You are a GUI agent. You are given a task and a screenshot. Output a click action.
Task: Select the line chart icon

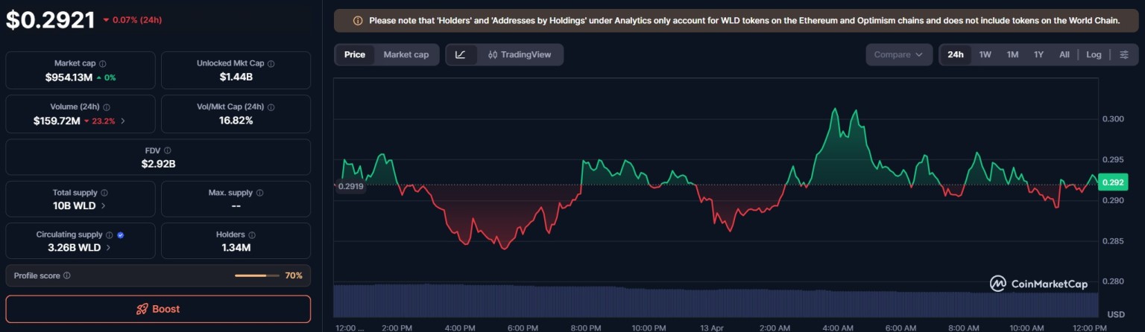461,55
